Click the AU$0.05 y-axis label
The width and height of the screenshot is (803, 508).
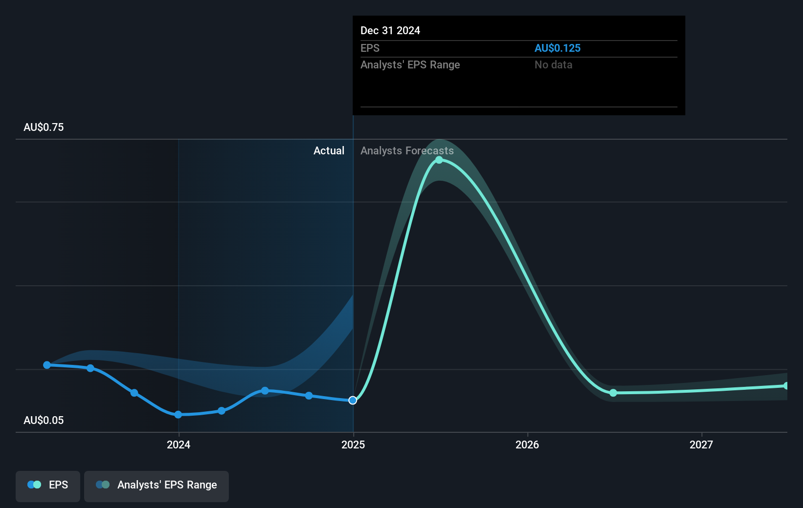(x=44, y=420)
